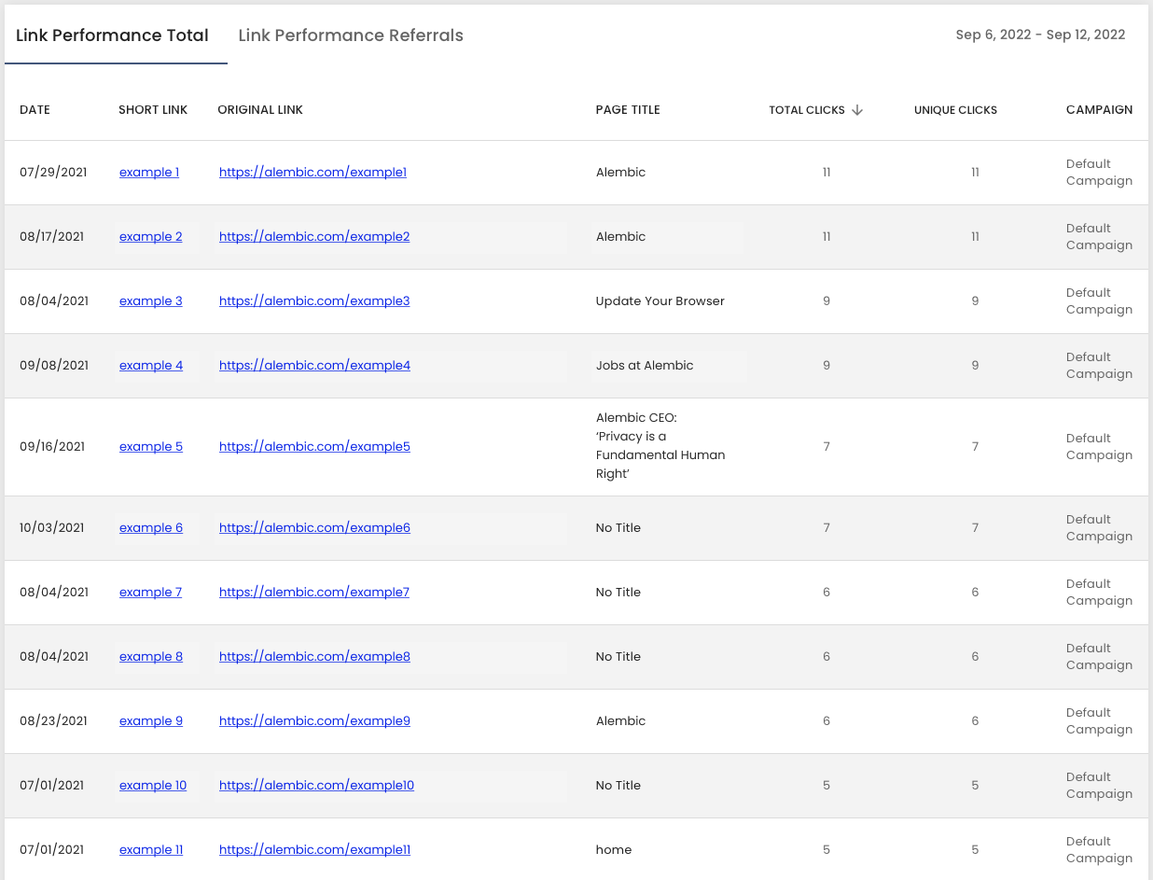The image size is (1153, 880).
Task: Visit the alembic.com/example4 URL
Action: click(314, 366)
